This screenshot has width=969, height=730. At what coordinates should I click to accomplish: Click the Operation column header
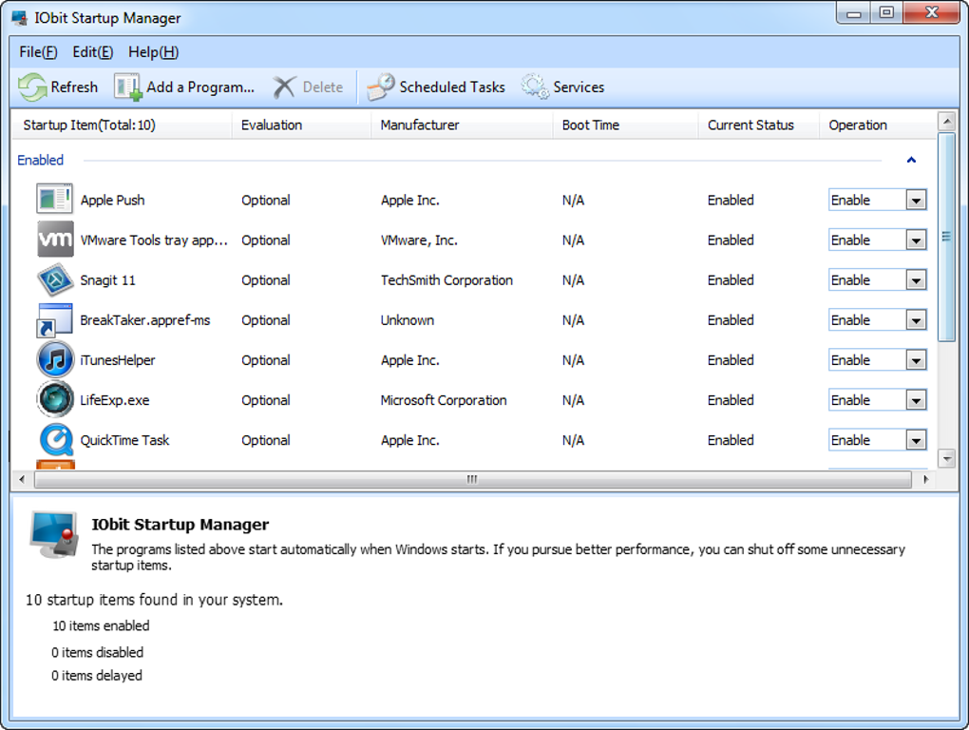878,125
